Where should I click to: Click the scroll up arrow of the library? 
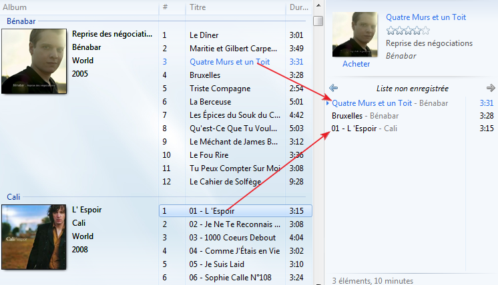[318, 5]
